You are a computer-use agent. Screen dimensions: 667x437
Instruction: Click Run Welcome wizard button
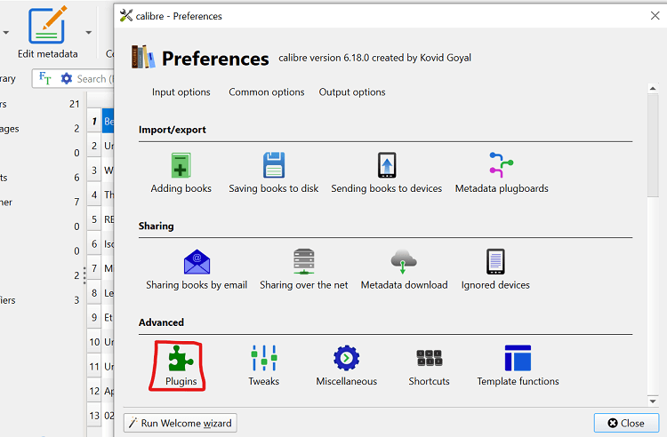point(181,423)
